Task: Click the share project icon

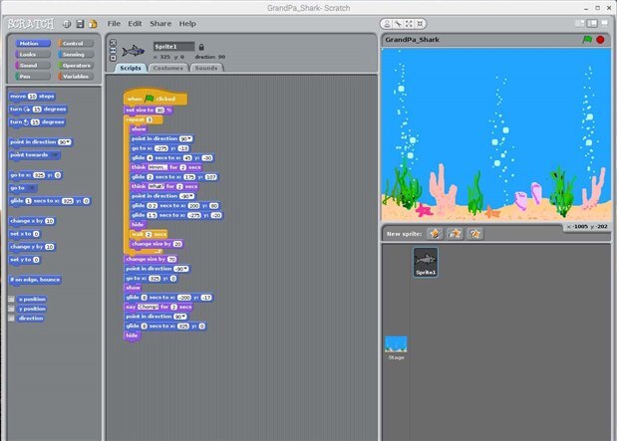Action: [x=93, y=24]
